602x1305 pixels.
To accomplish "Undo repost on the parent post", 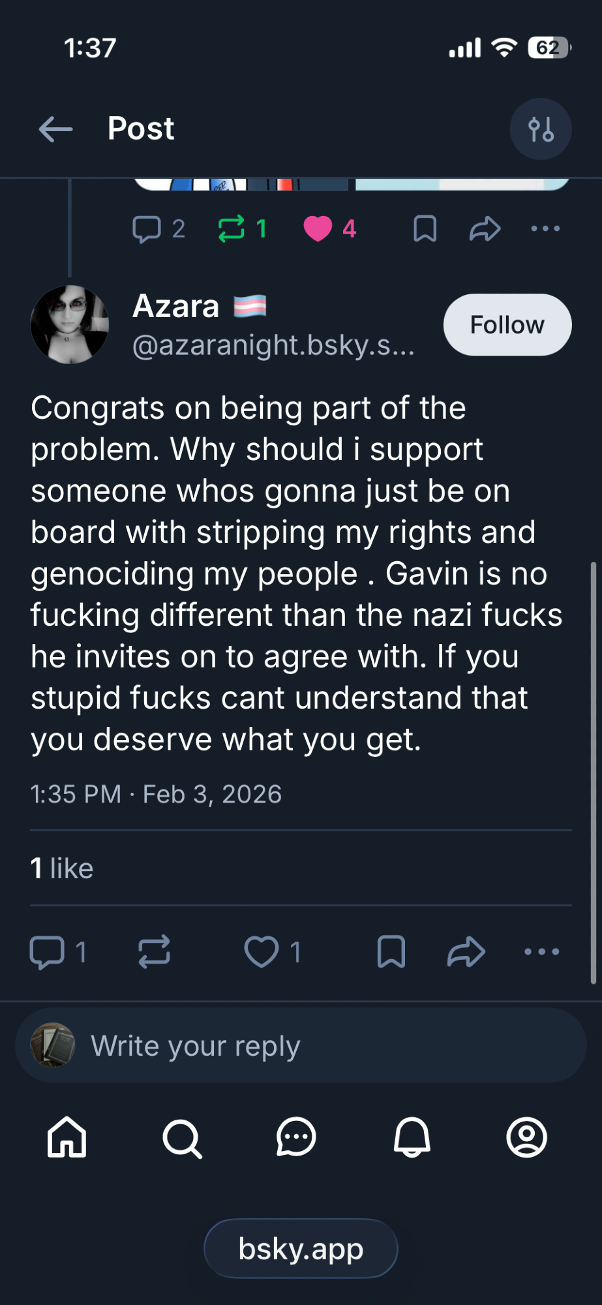I will tap(232, 229).
